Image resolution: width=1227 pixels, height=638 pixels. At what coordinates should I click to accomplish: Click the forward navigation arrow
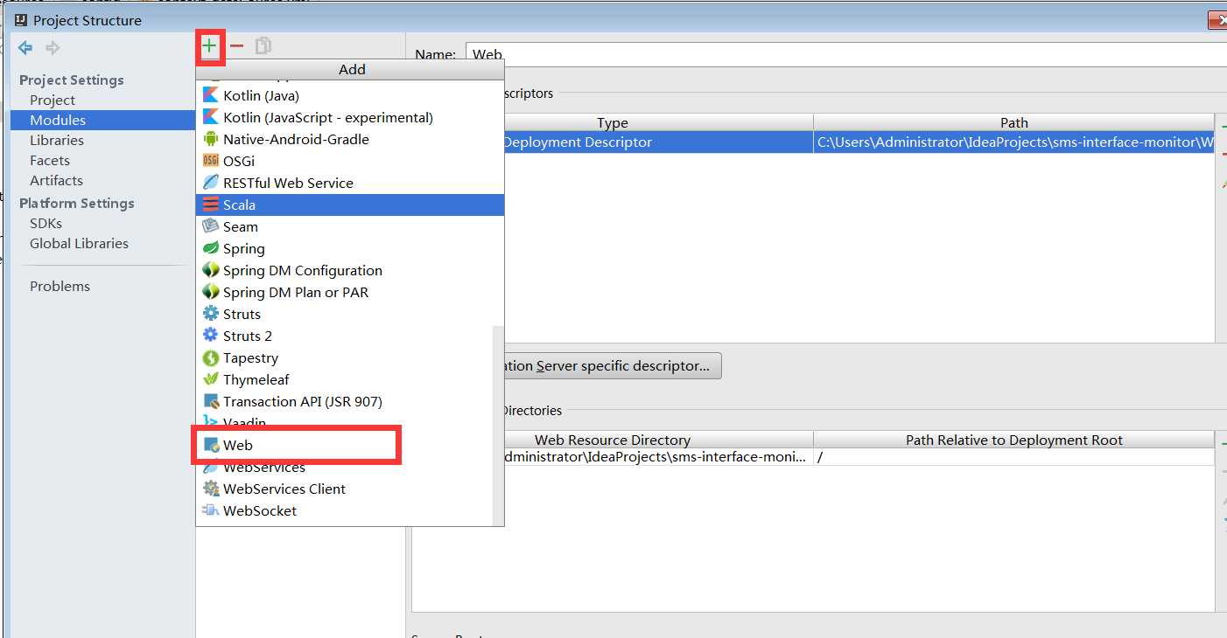point(53,47)
